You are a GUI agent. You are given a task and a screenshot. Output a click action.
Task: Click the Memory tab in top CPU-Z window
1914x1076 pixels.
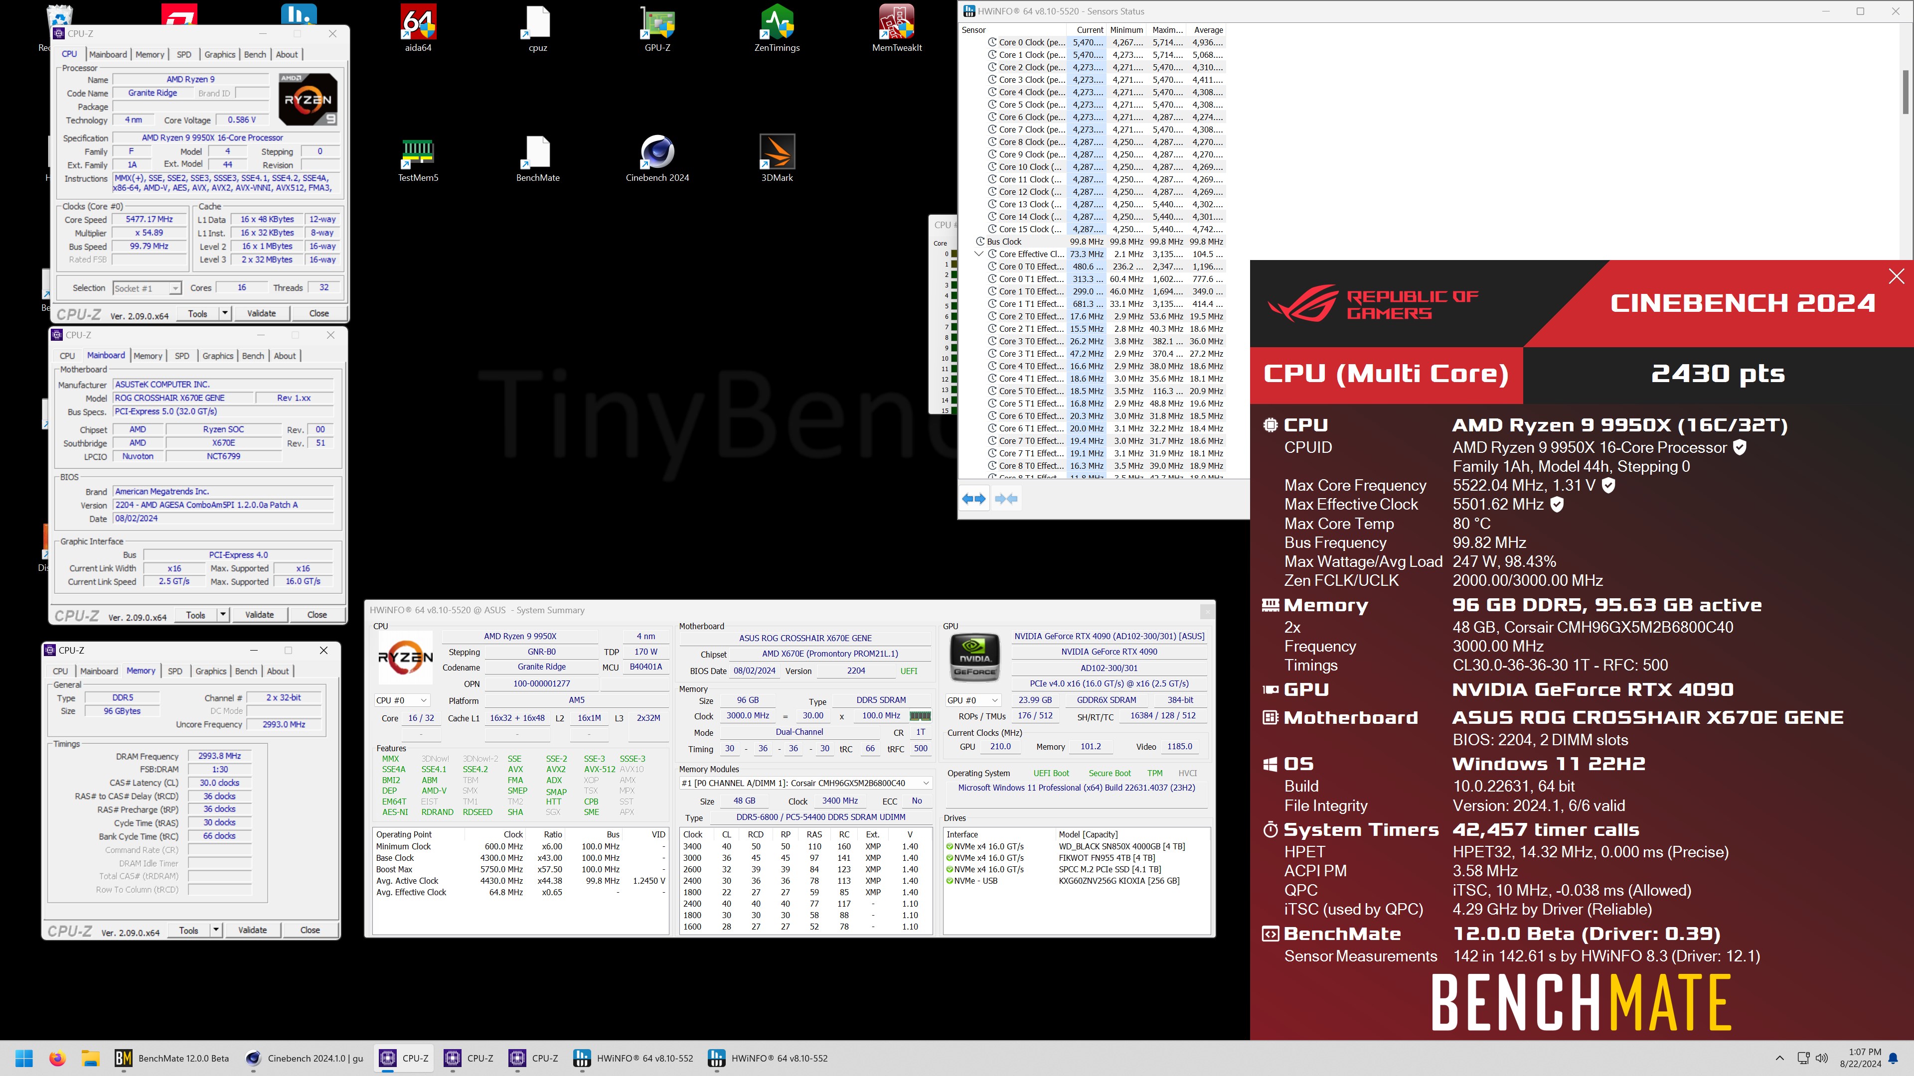pos(150,54)
